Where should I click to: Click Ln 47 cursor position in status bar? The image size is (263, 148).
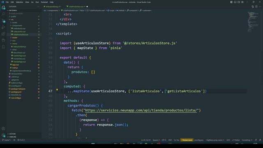[x=146, y=140]
